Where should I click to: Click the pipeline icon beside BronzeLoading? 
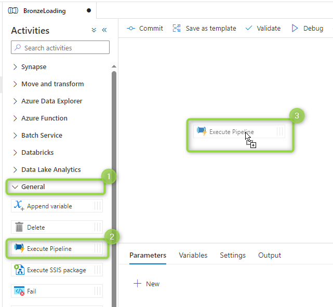13,10
